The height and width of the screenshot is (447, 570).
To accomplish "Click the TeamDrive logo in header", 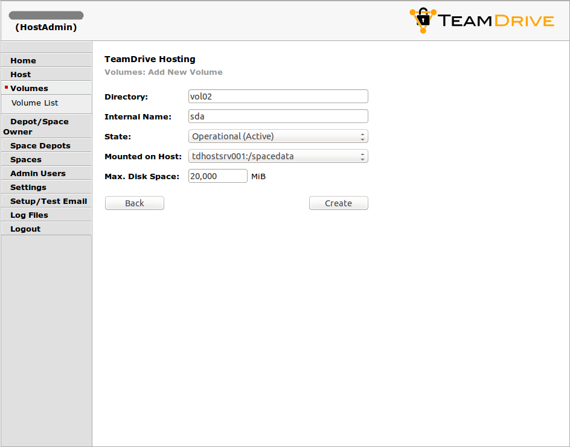I will click(481, 21).
